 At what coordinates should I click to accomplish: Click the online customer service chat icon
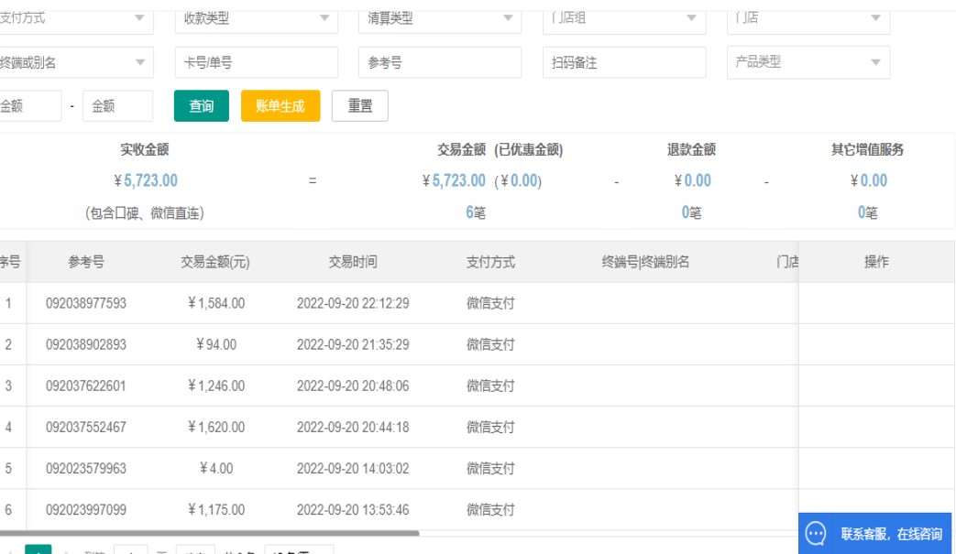816,533
